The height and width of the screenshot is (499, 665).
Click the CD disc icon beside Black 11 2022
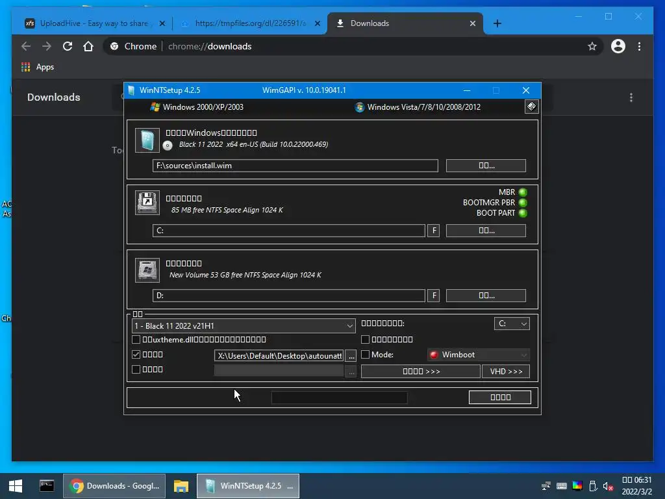coord(168,146)
